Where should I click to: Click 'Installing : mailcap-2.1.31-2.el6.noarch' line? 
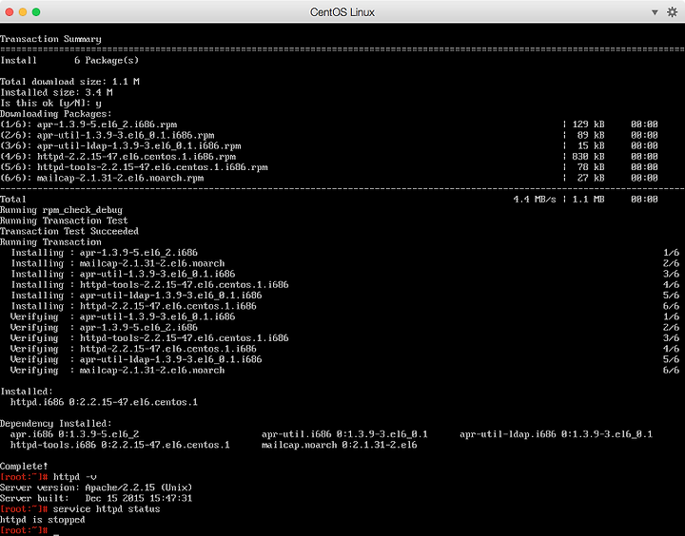118,263
